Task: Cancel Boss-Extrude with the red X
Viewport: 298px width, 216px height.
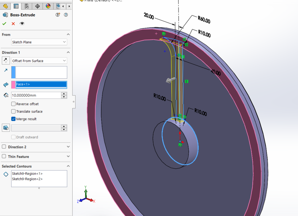Action: pyautogui.click(x=13, y=24)
